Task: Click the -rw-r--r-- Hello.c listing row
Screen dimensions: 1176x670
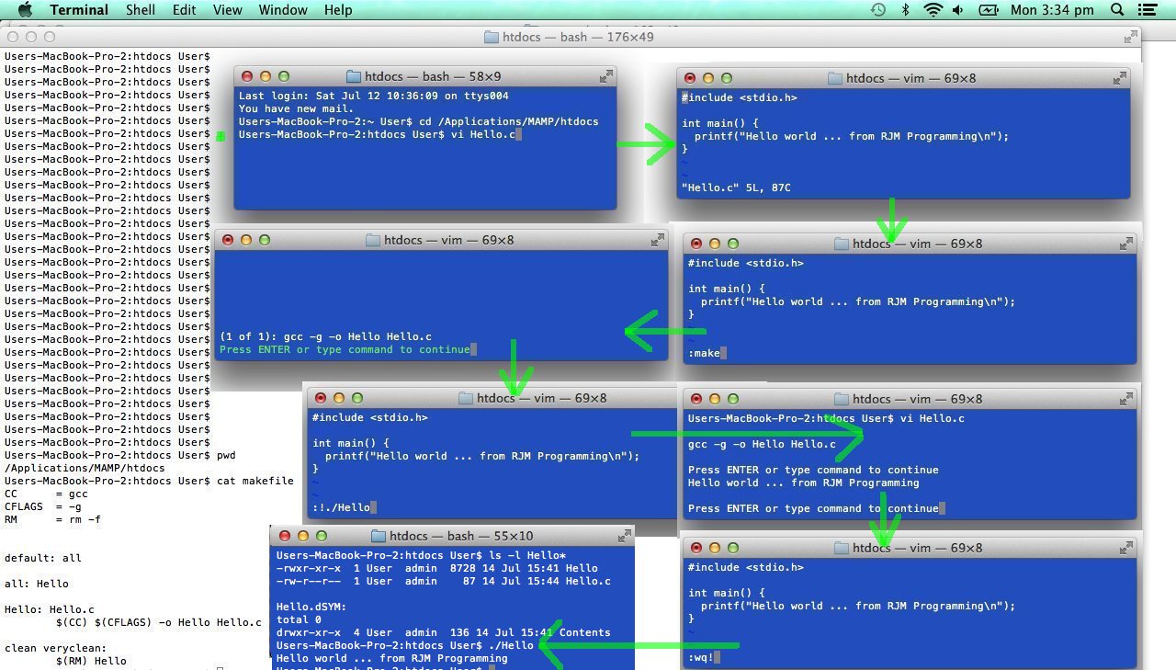Action: (443, 581)
